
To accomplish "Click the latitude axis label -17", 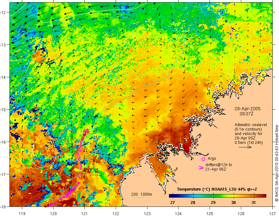I will click(3, 174).
